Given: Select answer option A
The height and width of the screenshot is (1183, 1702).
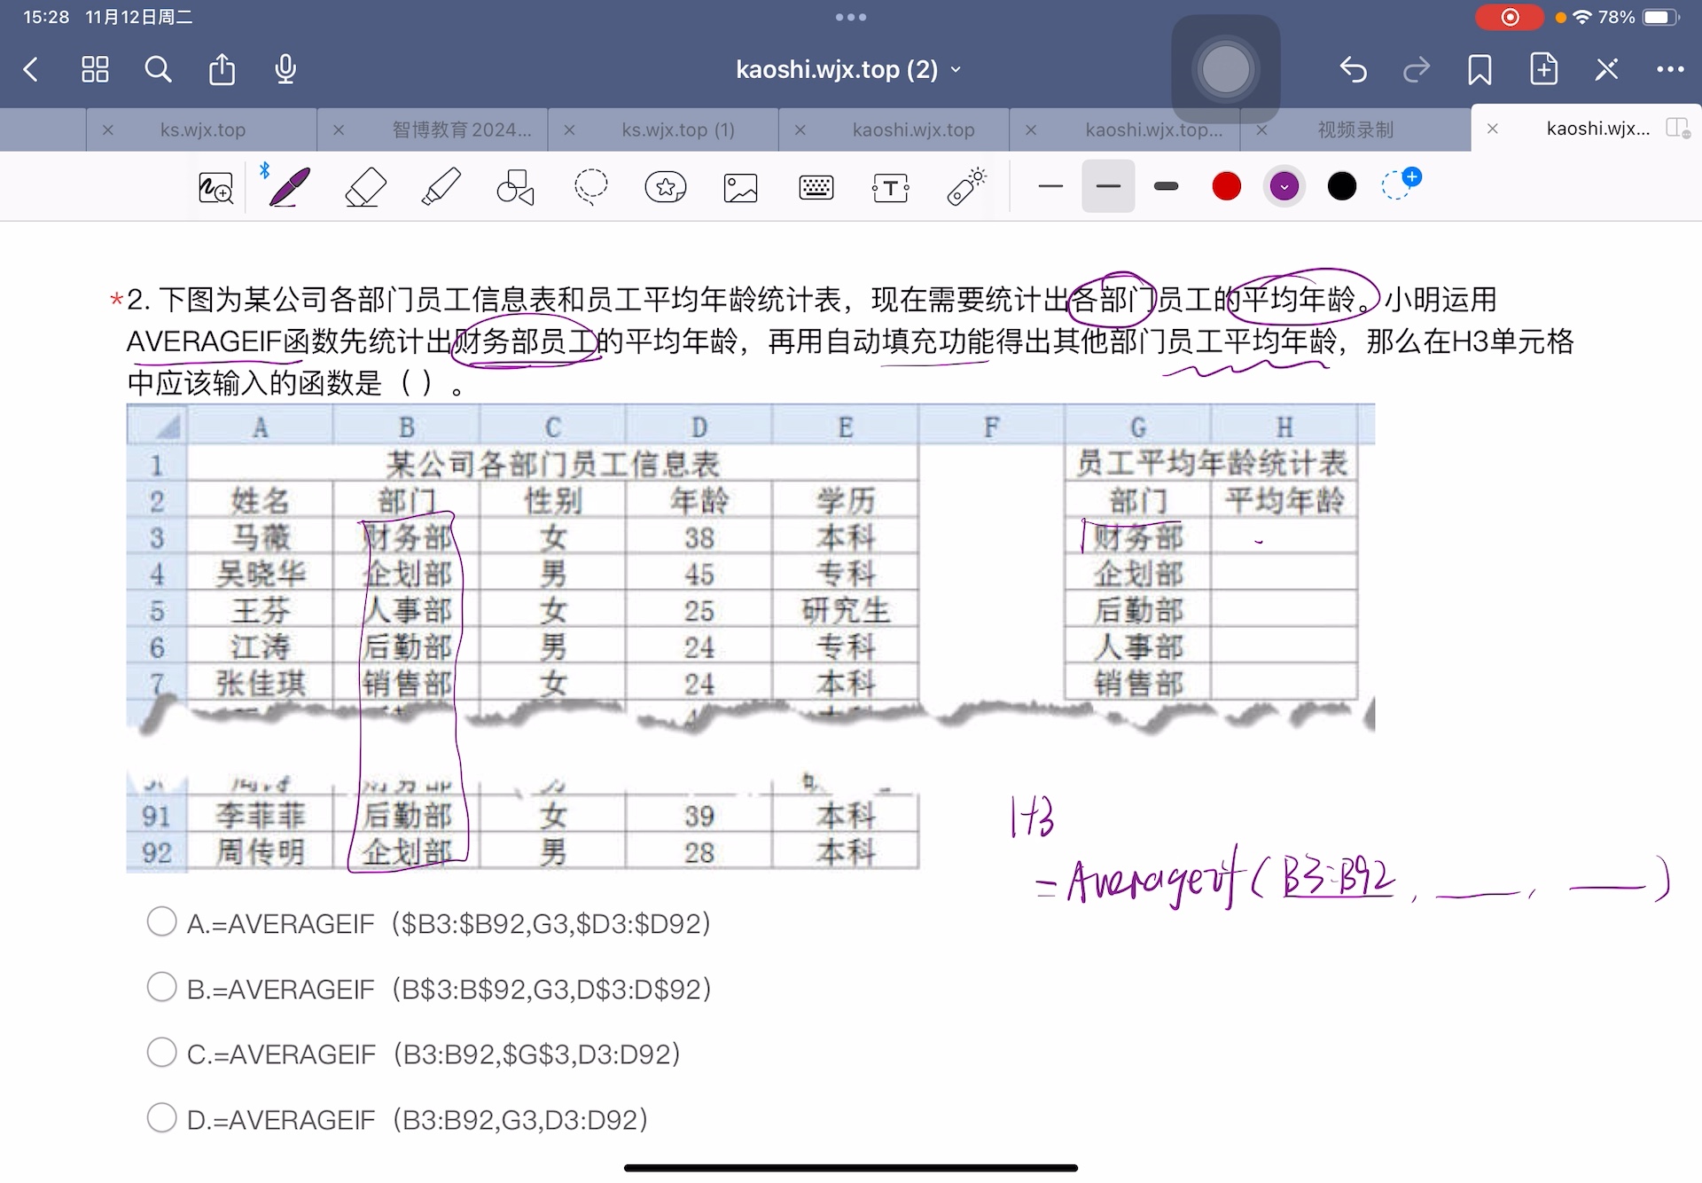Looking at the screenshot, I should pyautogui.click(x=161, y=921).
